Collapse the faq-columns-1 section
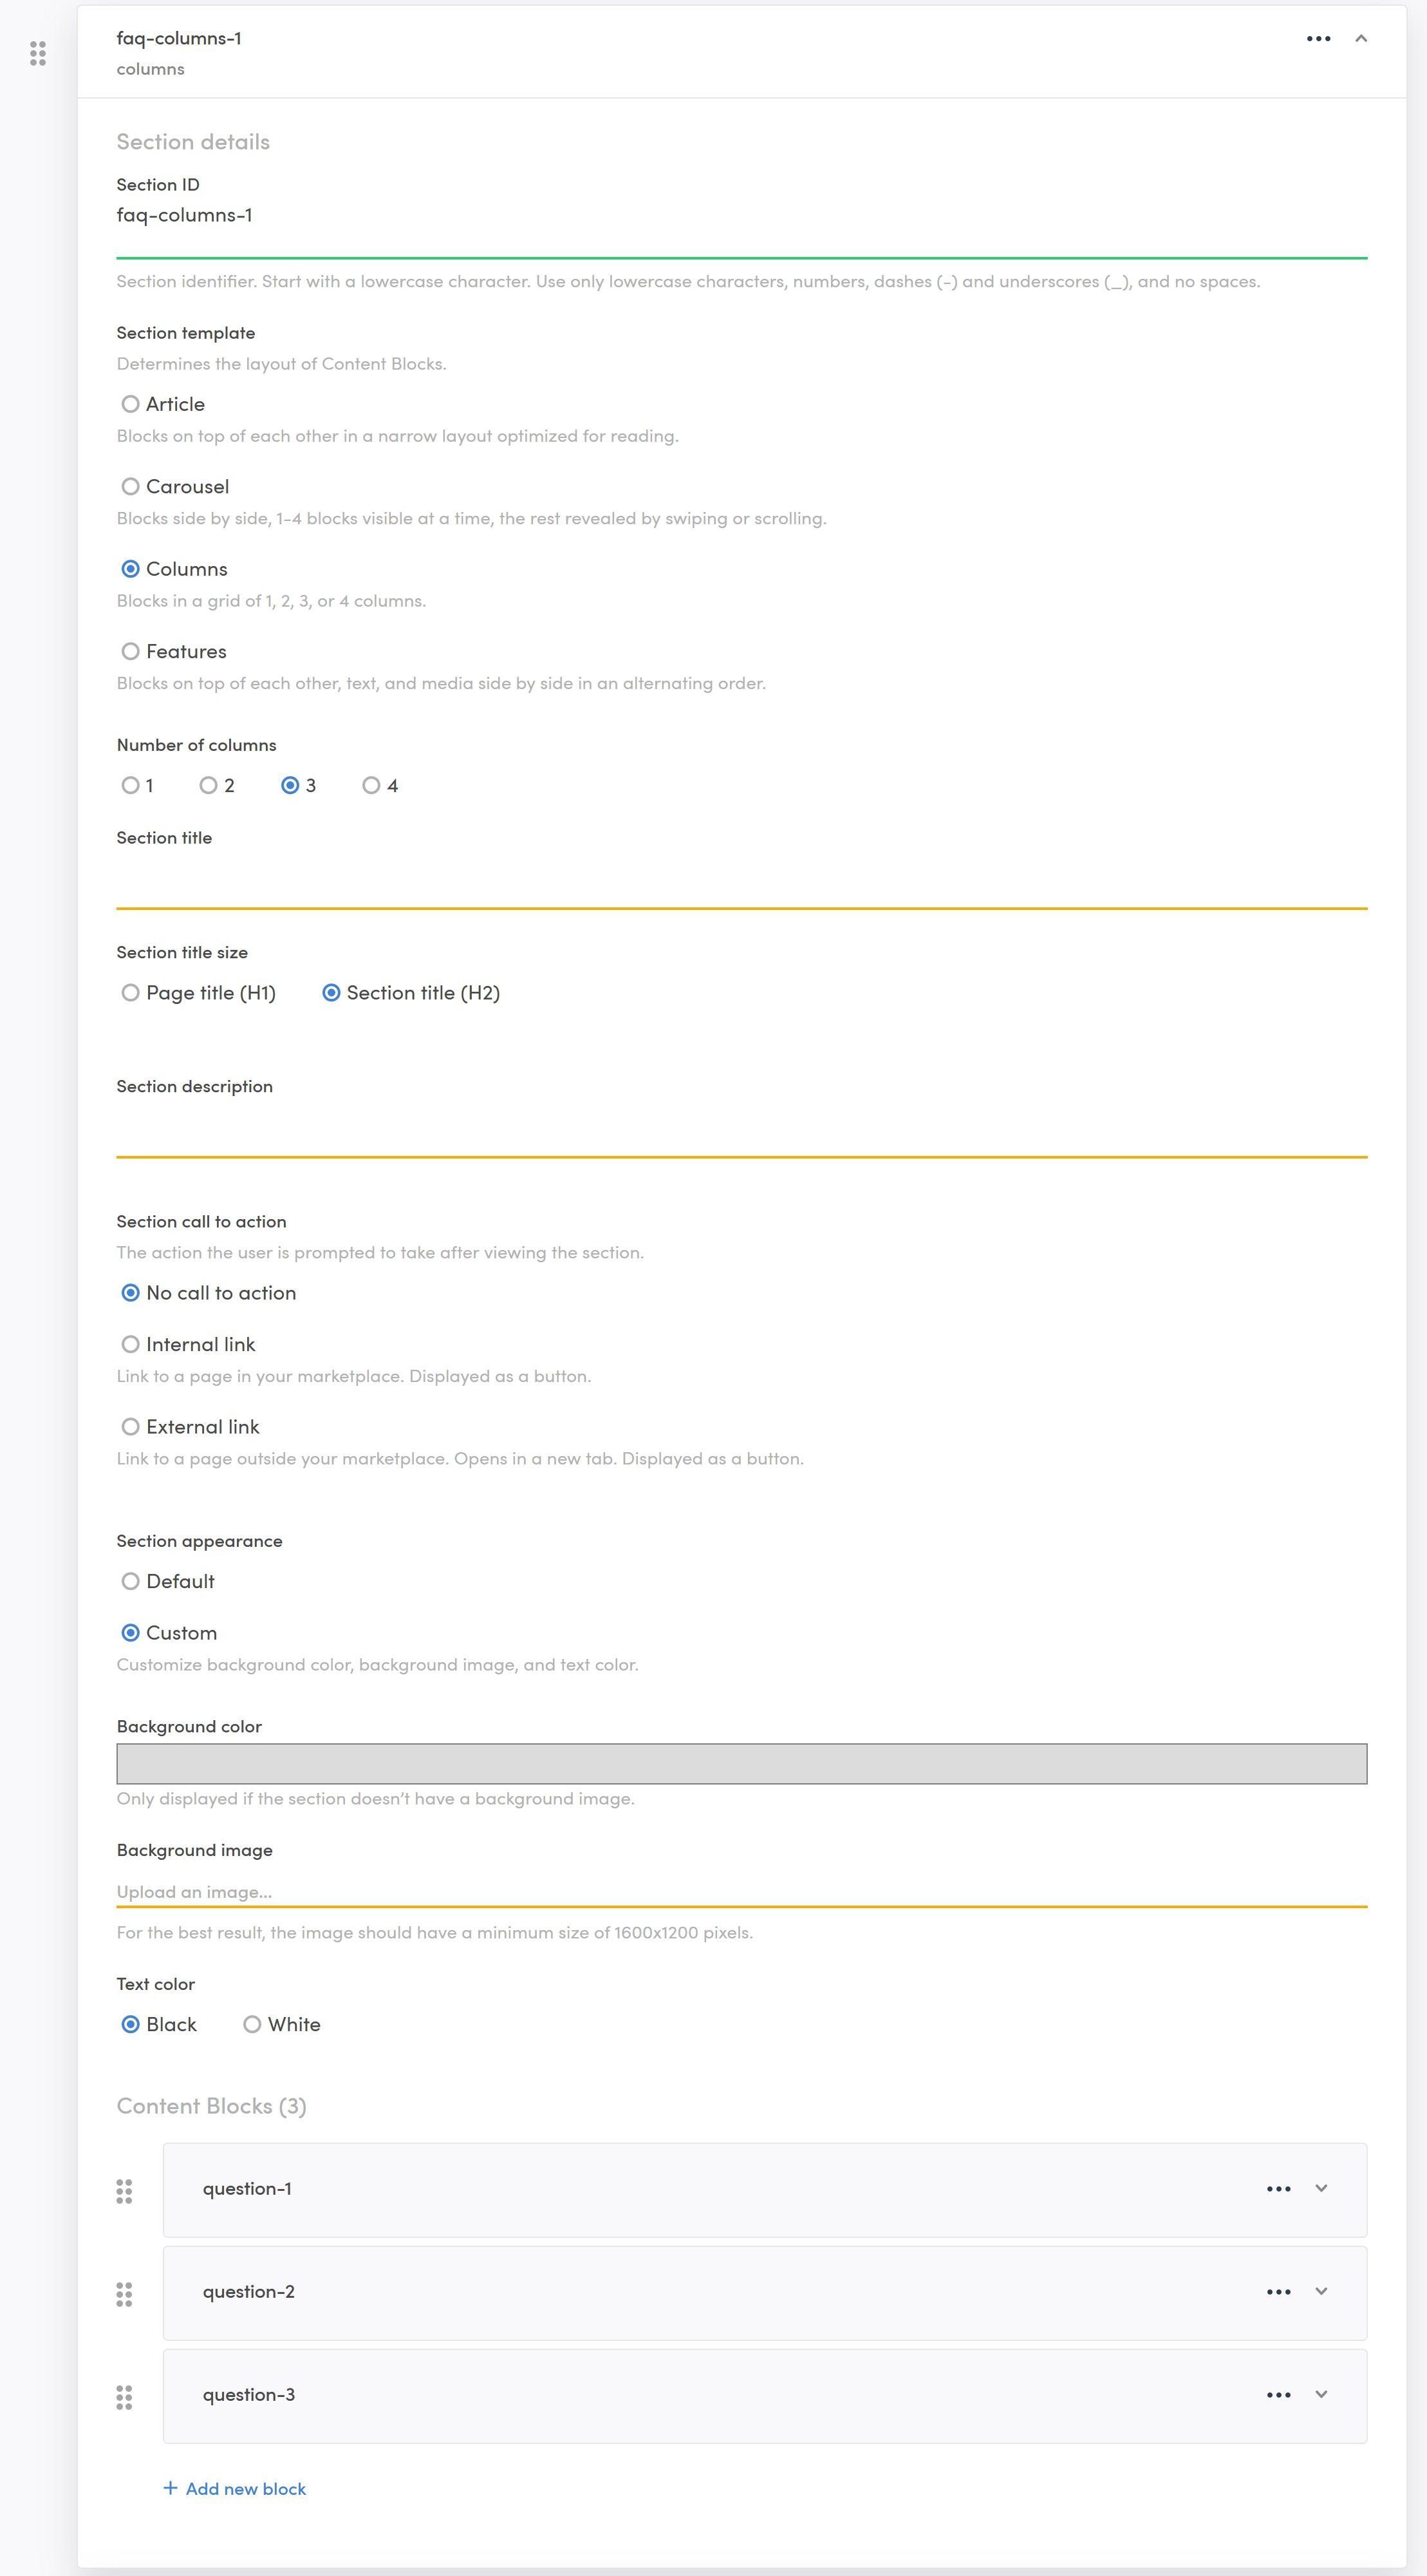The image size is (1427, 2576). click(1360, 39)
